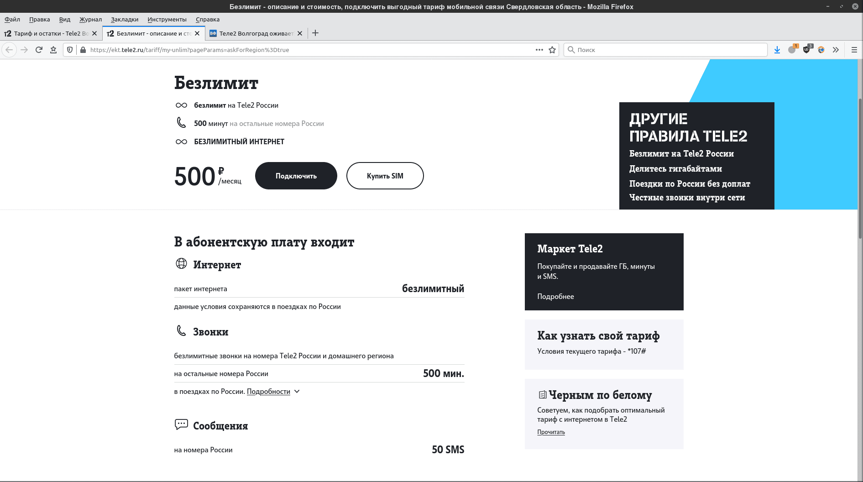The height and width of the screenshot is (482, 863).
Task: Open the Закладки menu
Action: coord(125,19)
